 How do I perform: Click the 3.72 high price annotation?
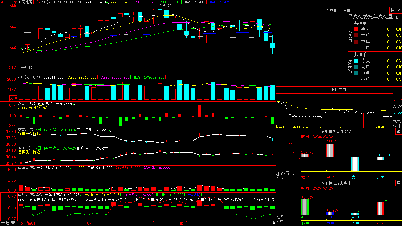(167, 6)
